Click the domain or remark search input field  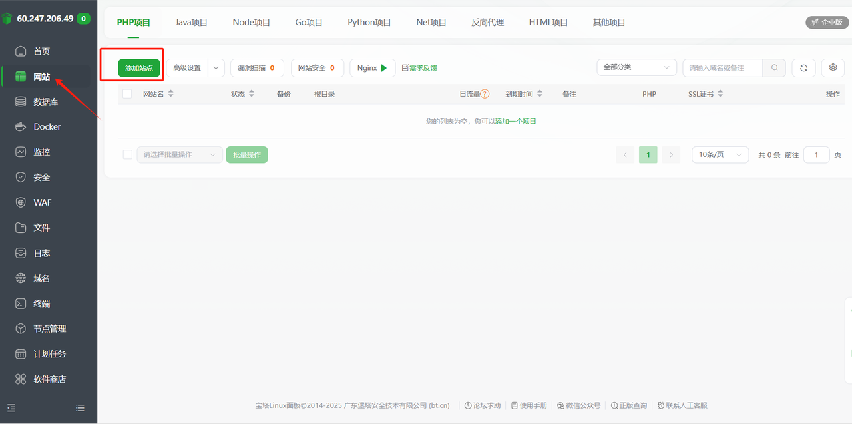722,68
